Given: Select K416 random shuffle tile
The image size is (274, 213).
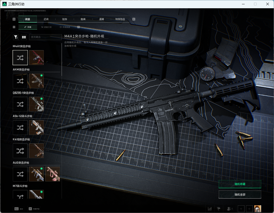Looking at the screenshot, I should pos(20,151).
